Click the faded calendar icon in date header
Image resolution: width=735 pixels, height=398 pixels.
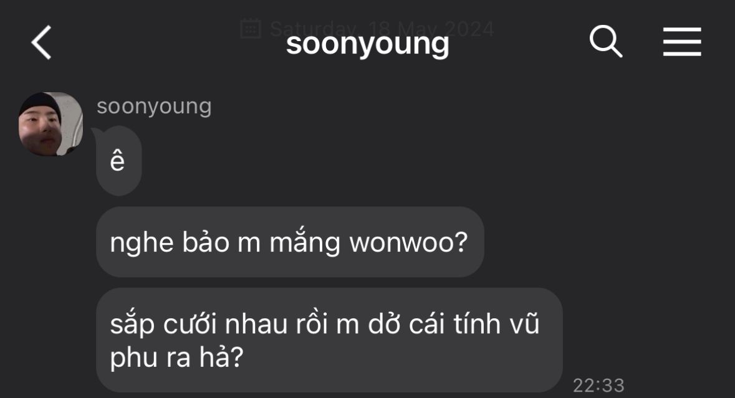click(251, 29)
